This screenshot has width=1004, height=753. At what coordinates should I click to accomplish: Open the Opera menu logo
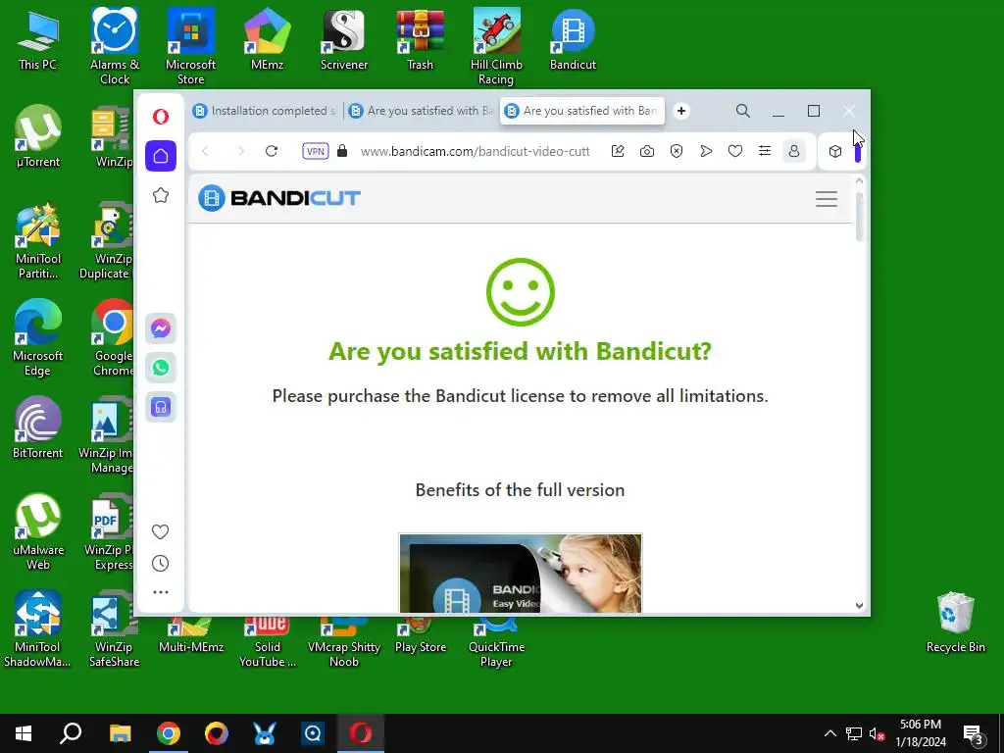tap(161, 117)
